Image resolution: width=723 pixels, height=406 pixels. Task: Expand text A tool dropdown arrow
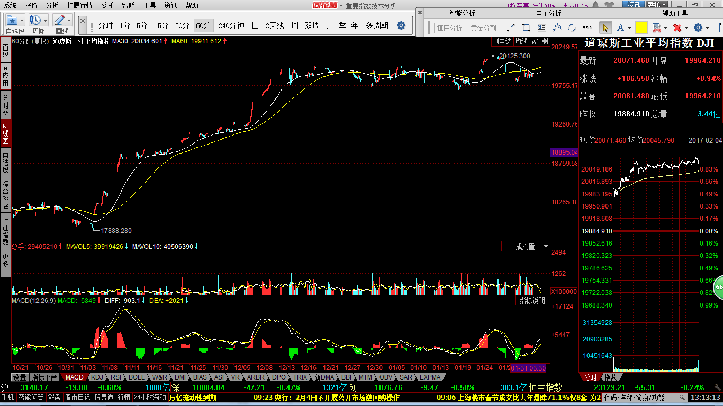point(629,28)
